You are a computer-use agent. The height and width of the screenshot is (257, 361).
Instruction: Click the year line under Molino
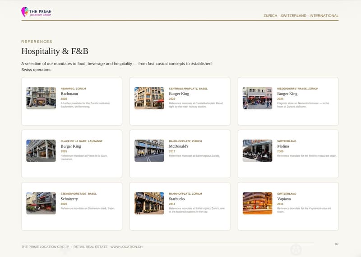click(x=280, y=151)
